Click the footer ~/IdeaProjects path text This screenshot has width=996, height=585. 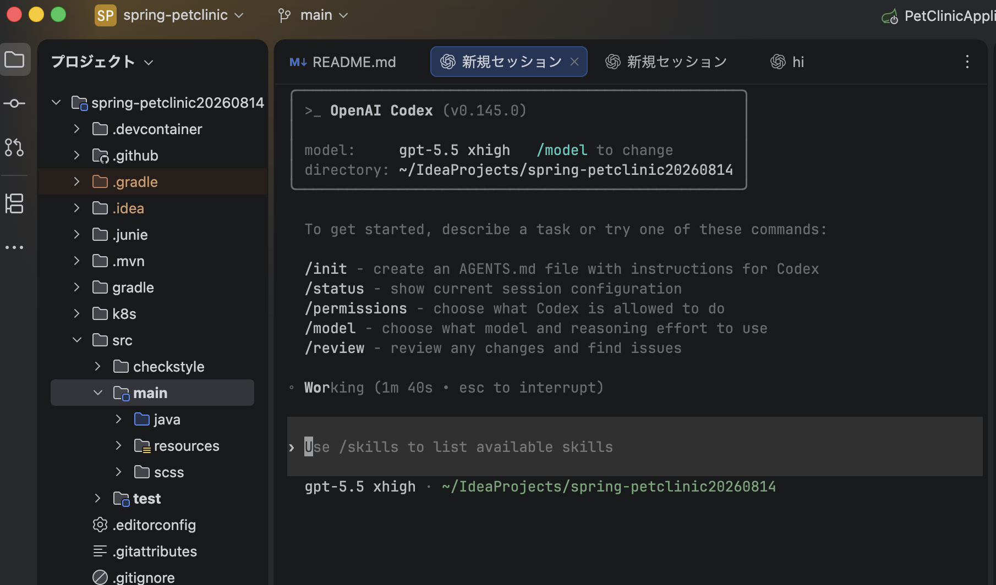[609, 487]
